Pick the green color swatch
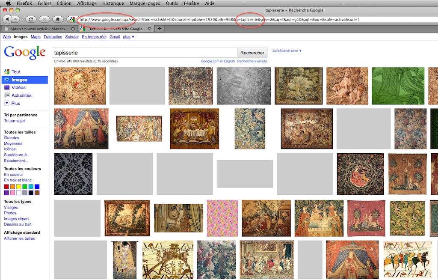The height and width of the screenshot is (280, 438). pyautogui.click(x=25, y=187)
